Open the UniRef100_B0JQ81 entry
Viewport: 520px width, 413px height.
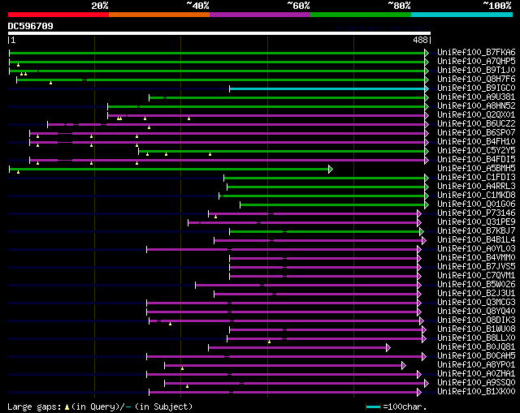476,347
